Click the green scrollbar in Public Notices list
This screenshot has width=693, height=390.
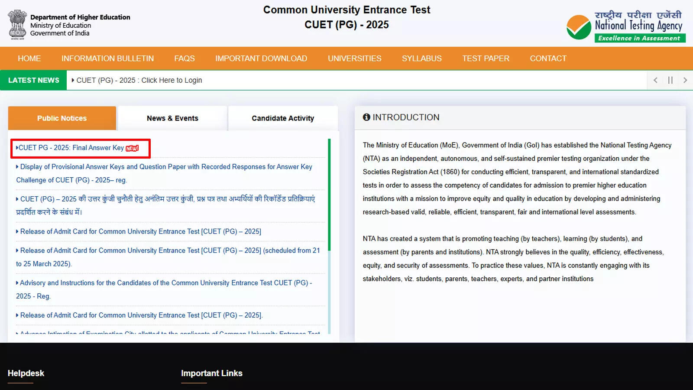coord(329,195)
